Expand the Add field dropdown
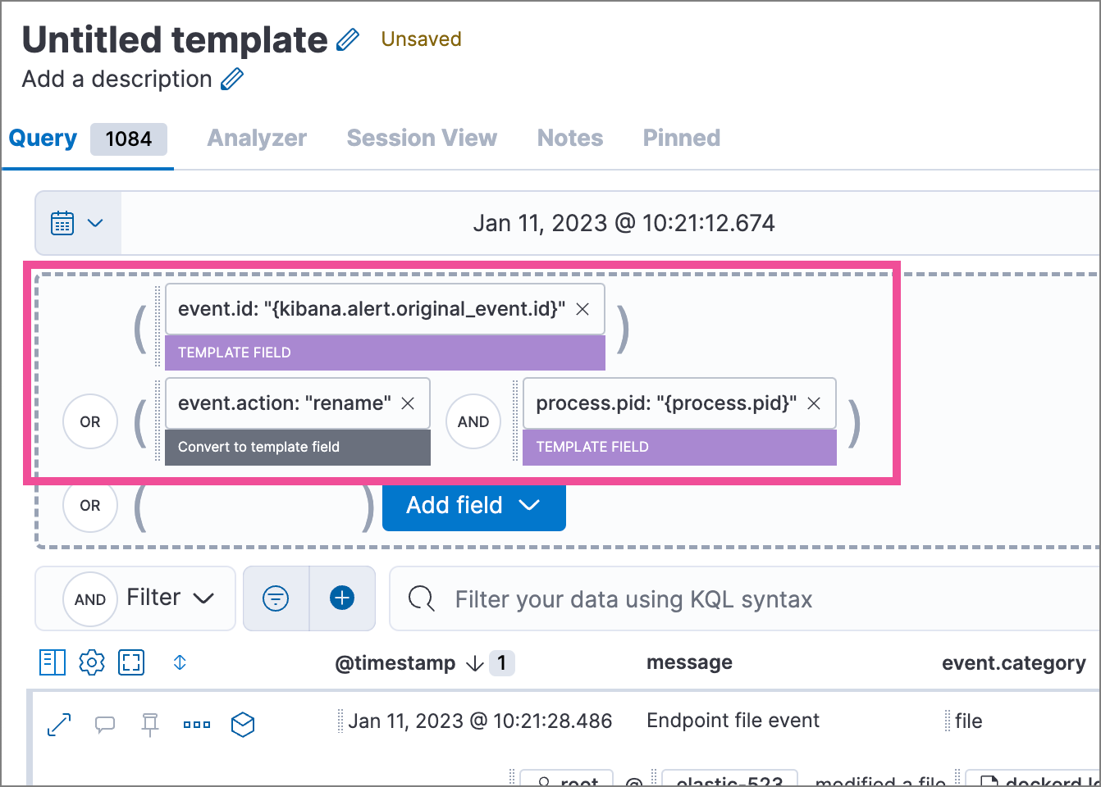 [x=473, y=505]
